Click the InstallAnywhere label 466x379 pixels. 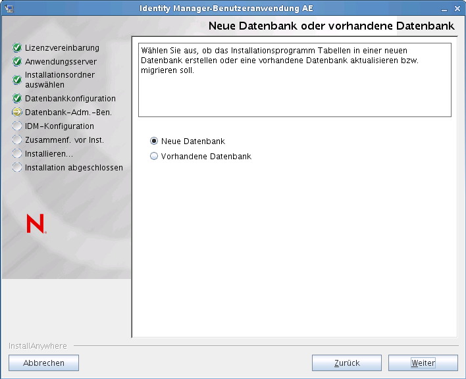[x=38, y=346]
